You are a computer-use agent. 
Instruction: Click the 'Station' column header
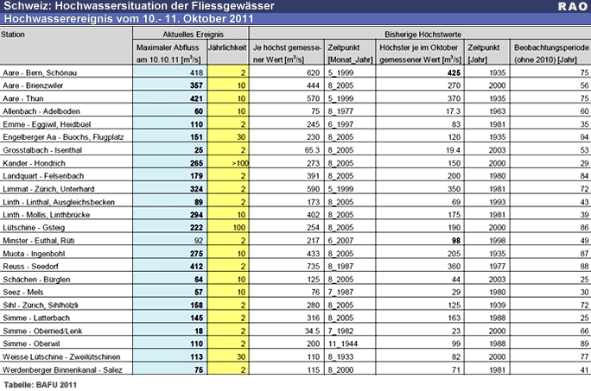(13, 35)
